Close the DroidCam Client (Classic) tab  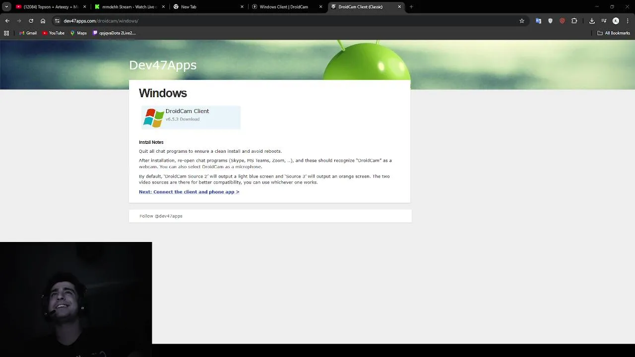point(399,7)
